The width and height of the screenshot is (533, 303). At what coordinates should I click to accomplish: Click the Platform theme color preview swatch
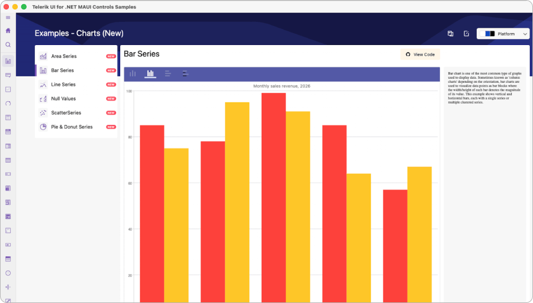tap(487, 34)
